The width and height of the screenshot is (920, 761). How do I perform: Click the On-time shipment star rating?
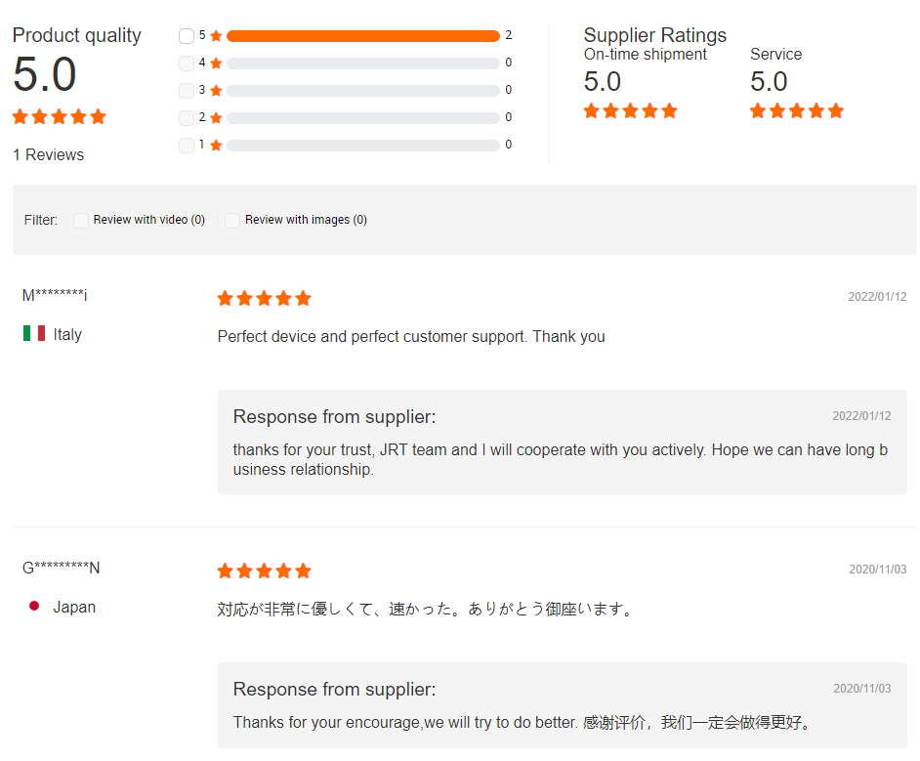point(631,110)
